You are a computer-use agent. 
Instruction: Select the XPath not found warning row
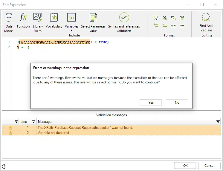pos(111,128)
